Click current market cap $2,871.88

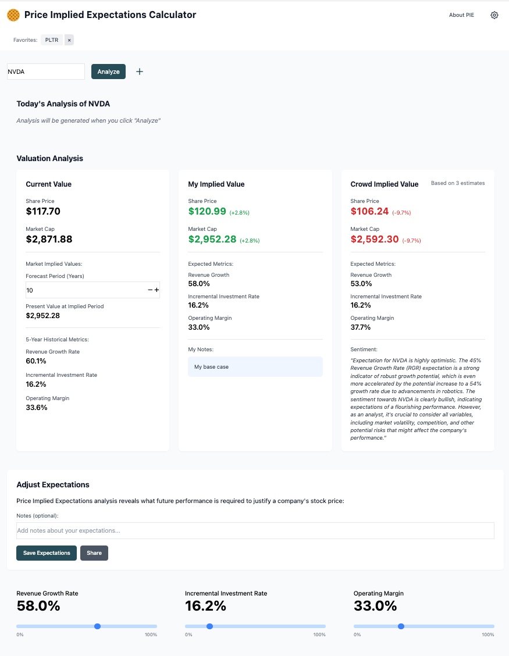[49, 239]
